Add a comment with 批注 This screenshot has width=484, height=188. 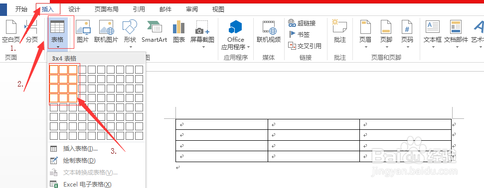click(x=340, y=31)
